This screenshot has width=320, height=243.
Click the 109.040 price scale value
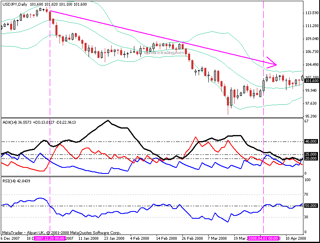312,38
